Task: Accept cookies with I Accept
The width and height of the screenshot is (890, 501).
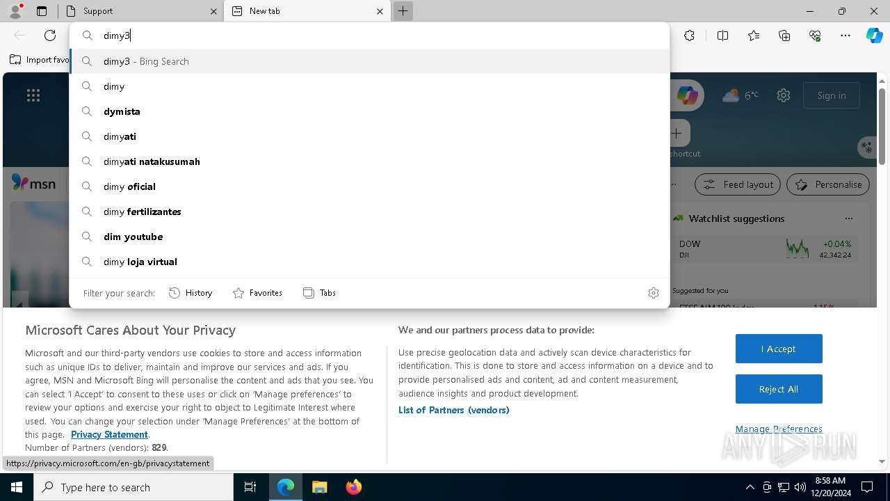Action: click(x=779, y=349)
